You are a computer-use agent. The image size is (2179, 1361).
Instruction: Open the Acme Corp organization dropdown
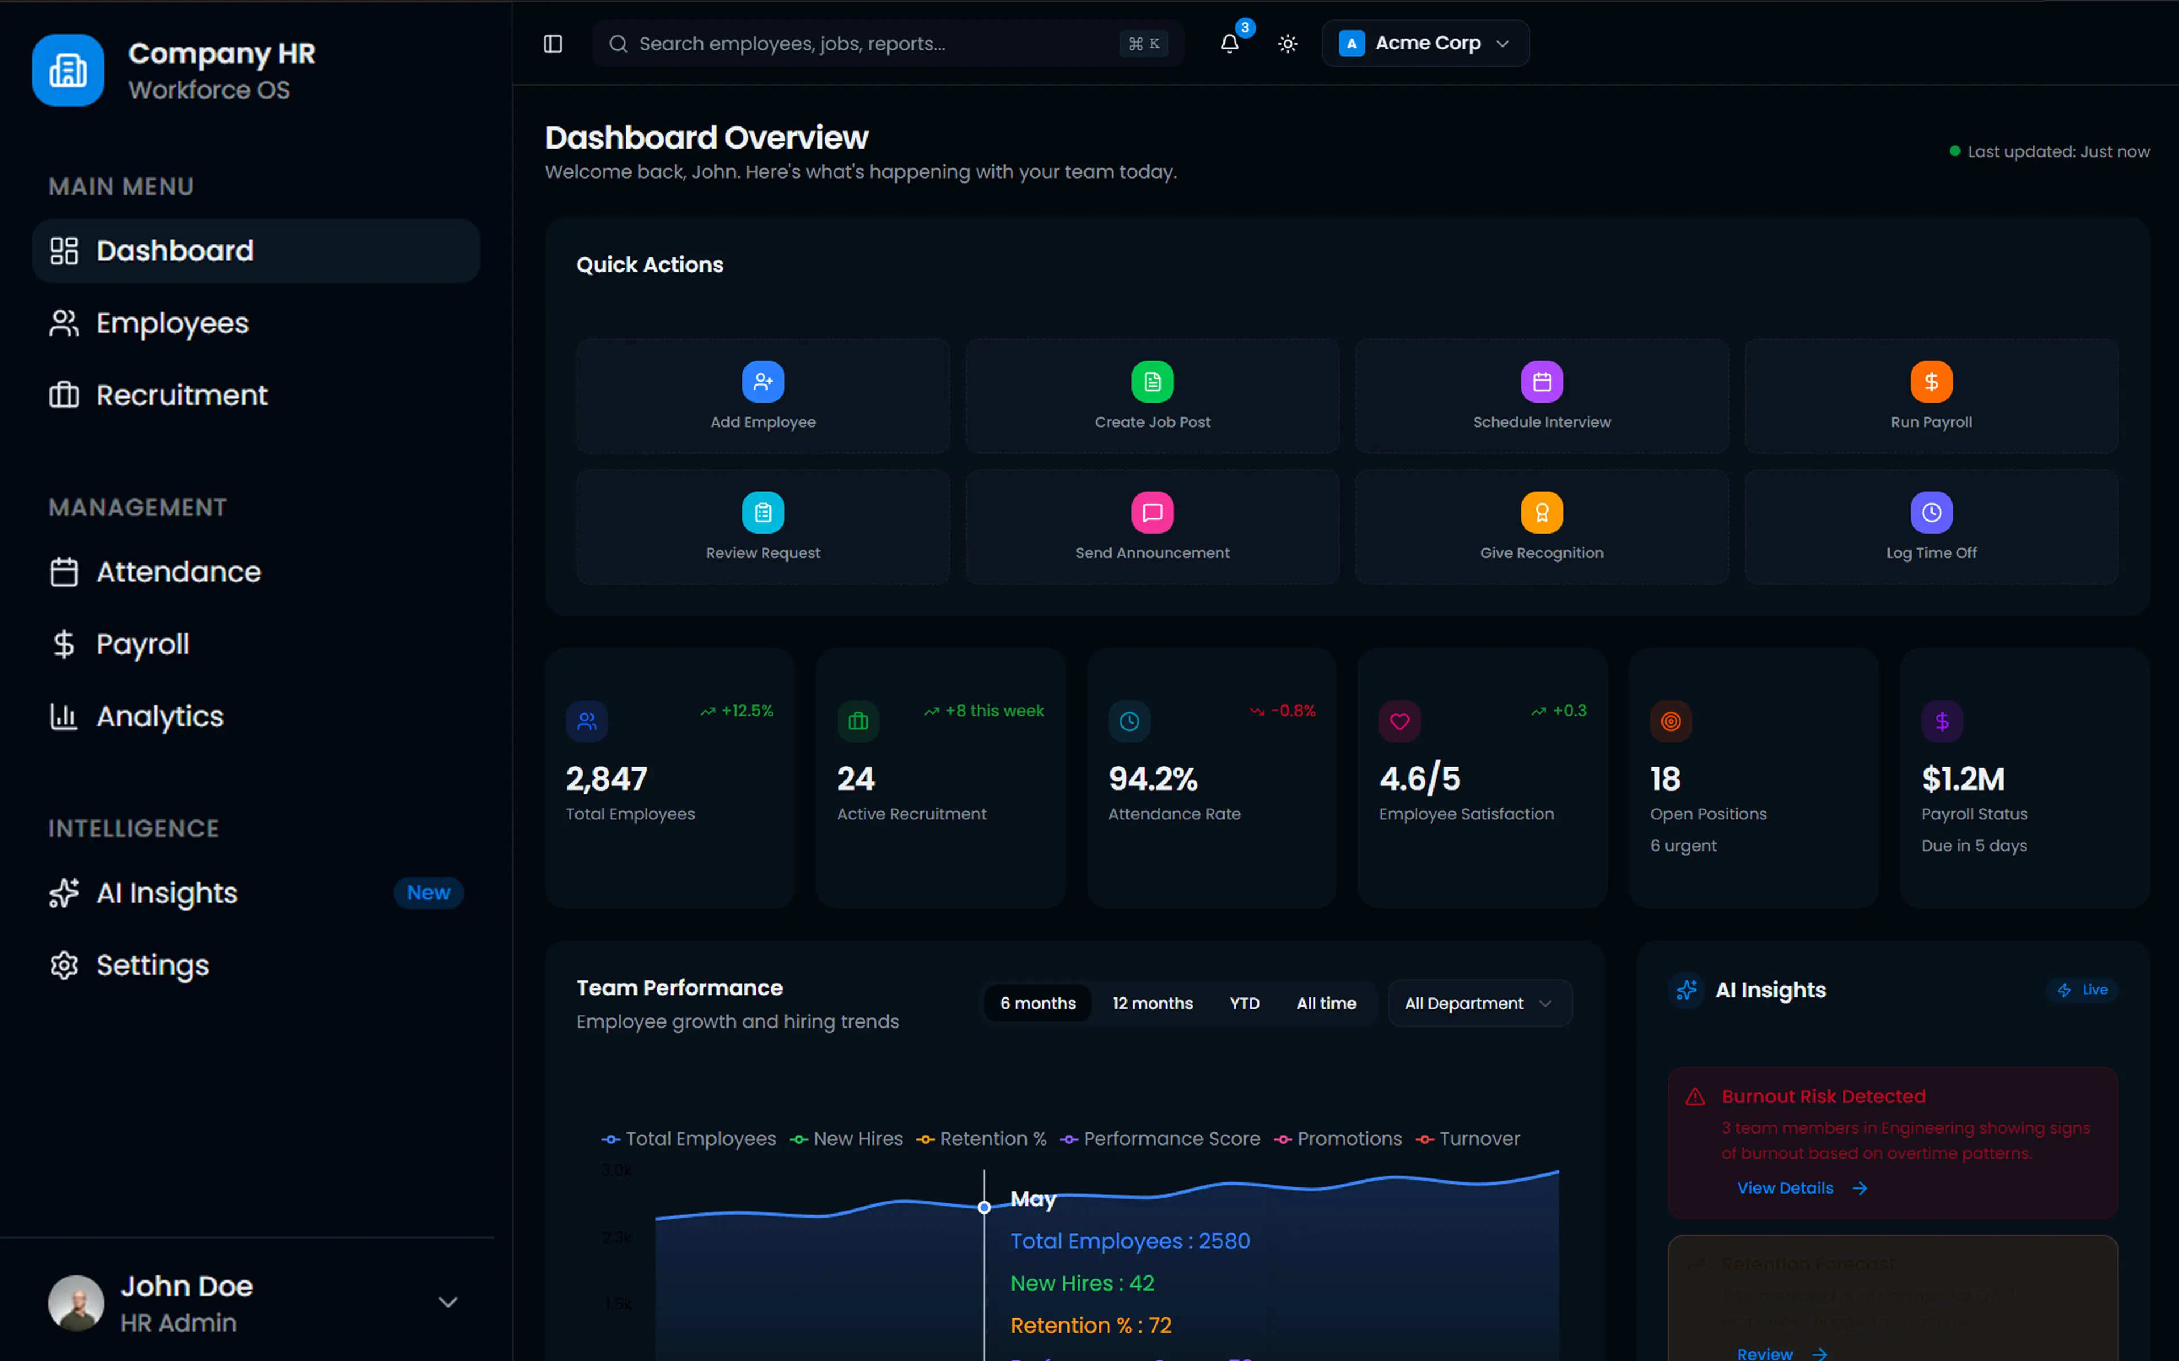[x=1424, y=43]
